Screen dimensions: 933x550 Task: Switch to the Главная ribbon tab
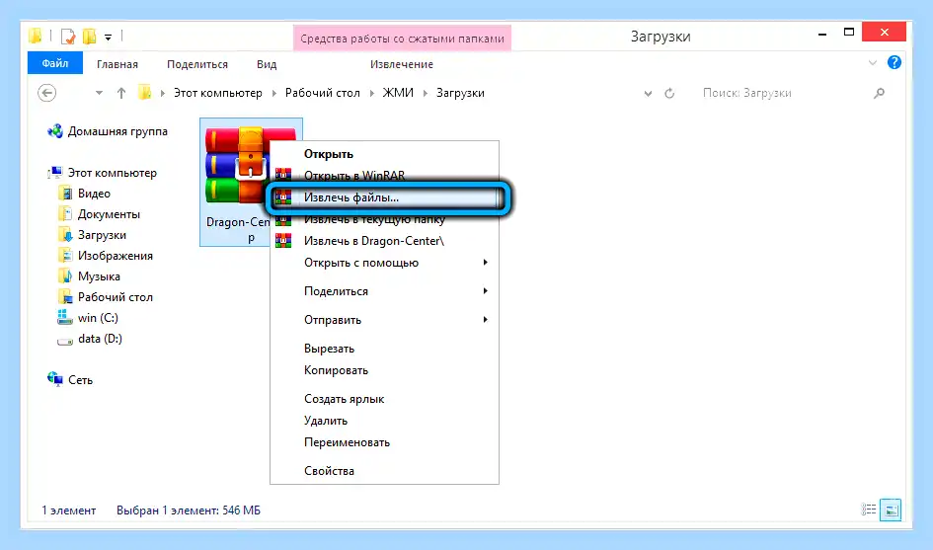[x=117, y=64]
